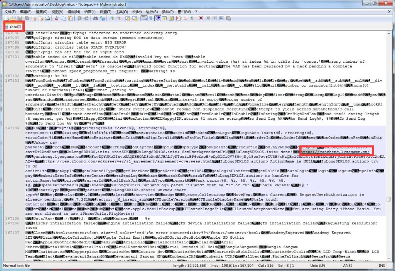Open Find using the binoculars icon
This screenshot has width=395, height=271.
click(x=96, y=18)
